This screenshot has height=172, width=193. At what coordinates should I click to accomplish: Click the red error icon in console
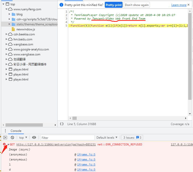coord(4,144)
